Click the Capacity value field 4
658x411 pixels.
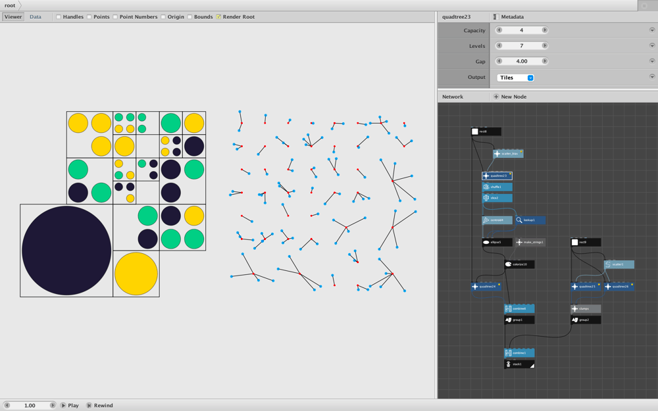click(x=522, y=30)
